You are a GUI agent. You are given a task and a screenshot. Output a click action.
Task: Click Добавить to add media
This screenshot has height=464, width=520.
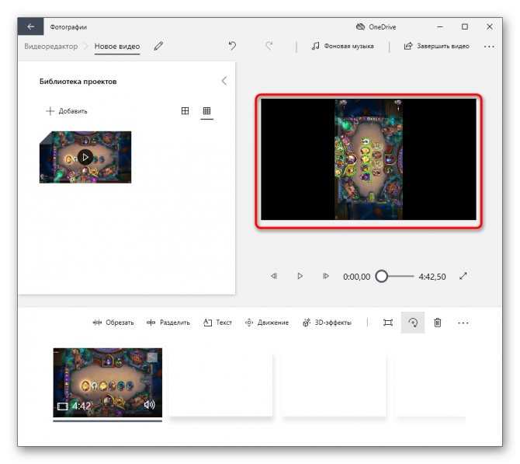tap(67, 111)
